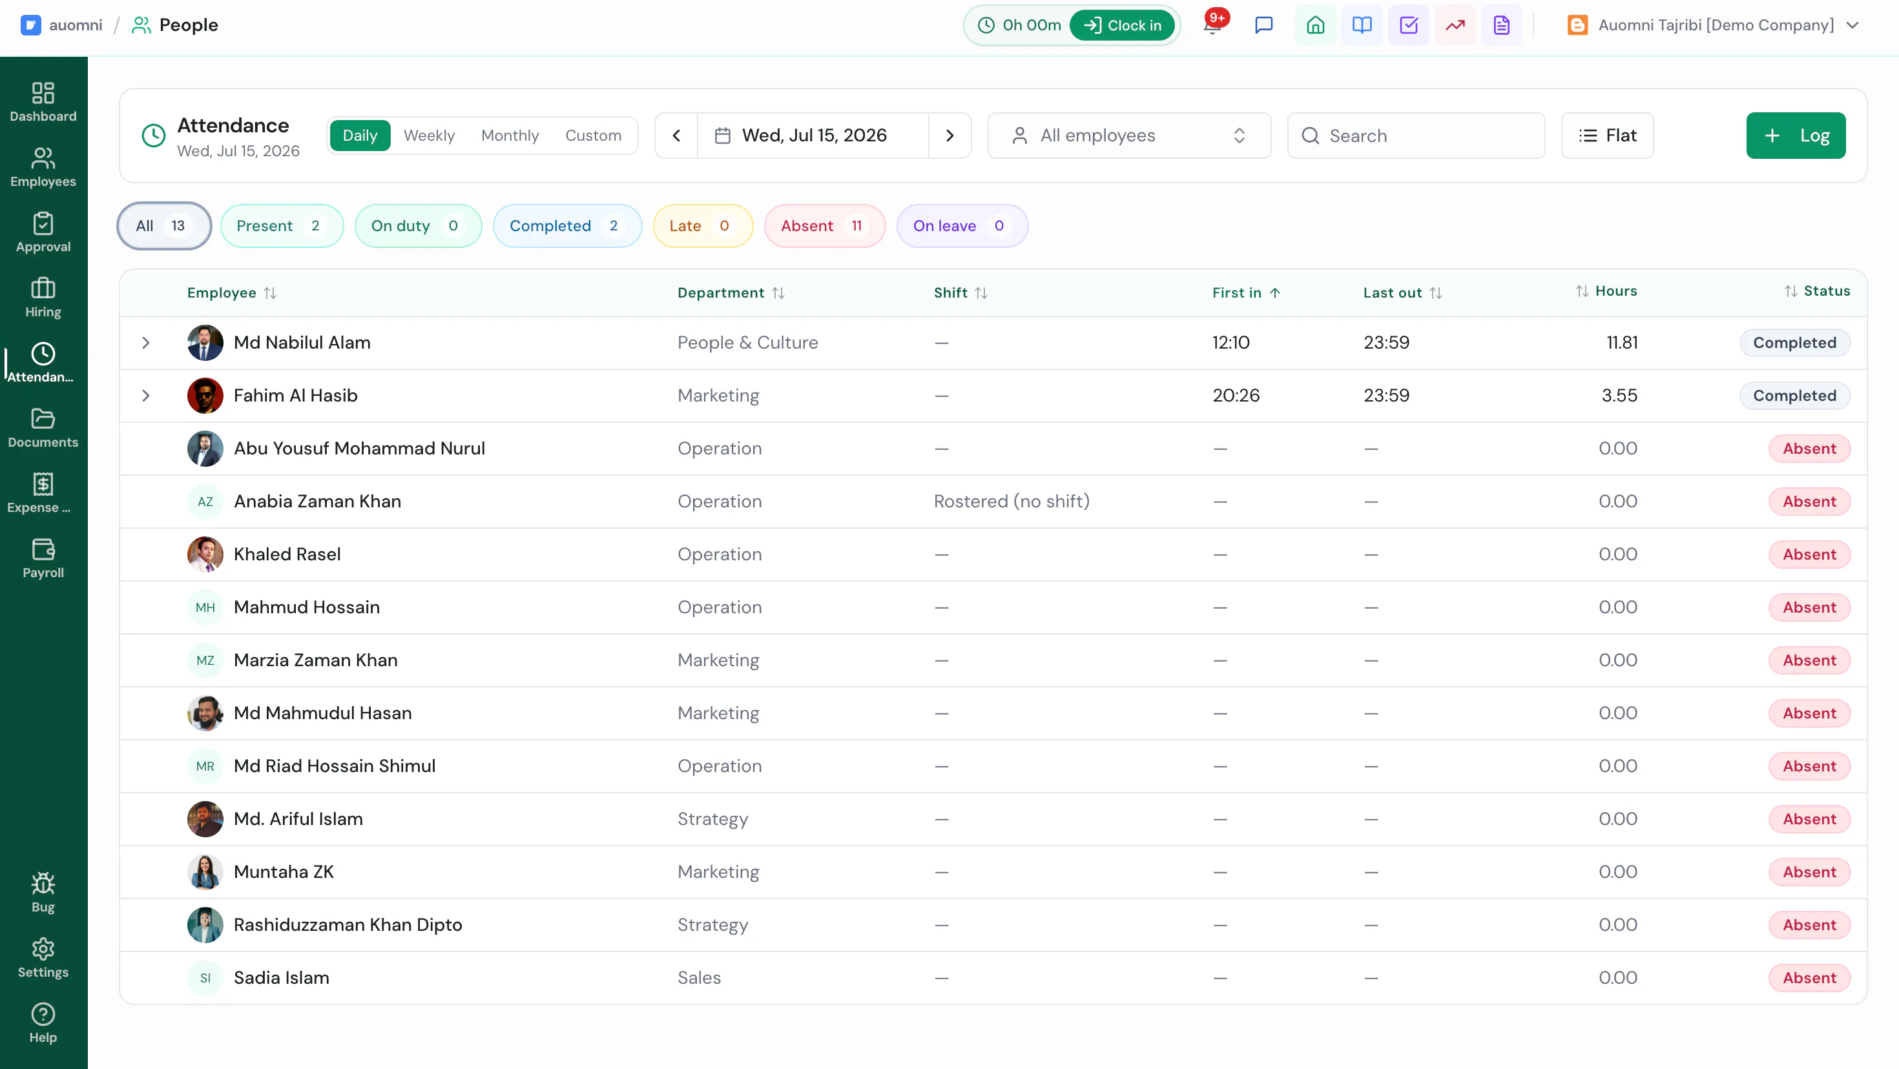1899x1069 pixels.
Task: Click the Clock in button
Action: tap(1122, 25)
